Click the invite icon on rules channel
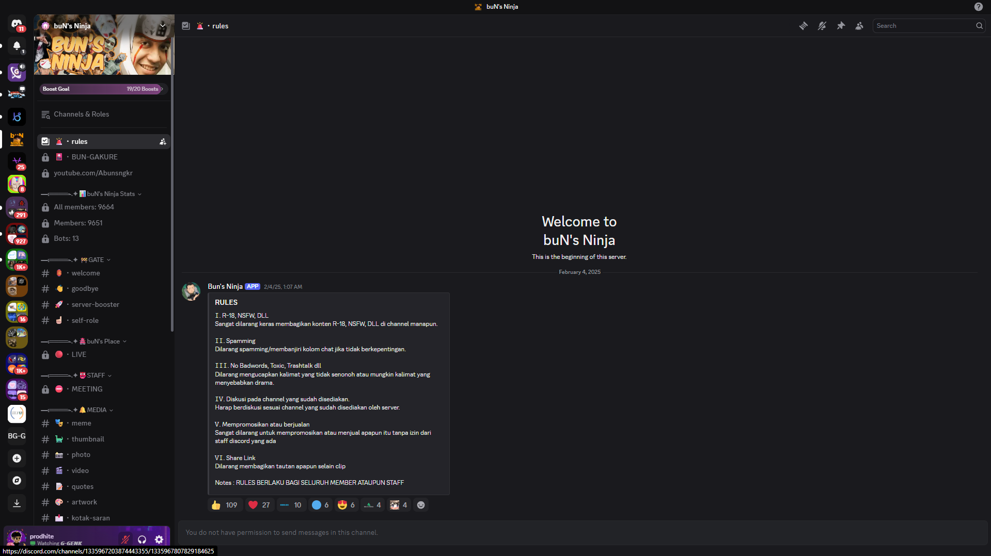 click(x=163, y=141)
